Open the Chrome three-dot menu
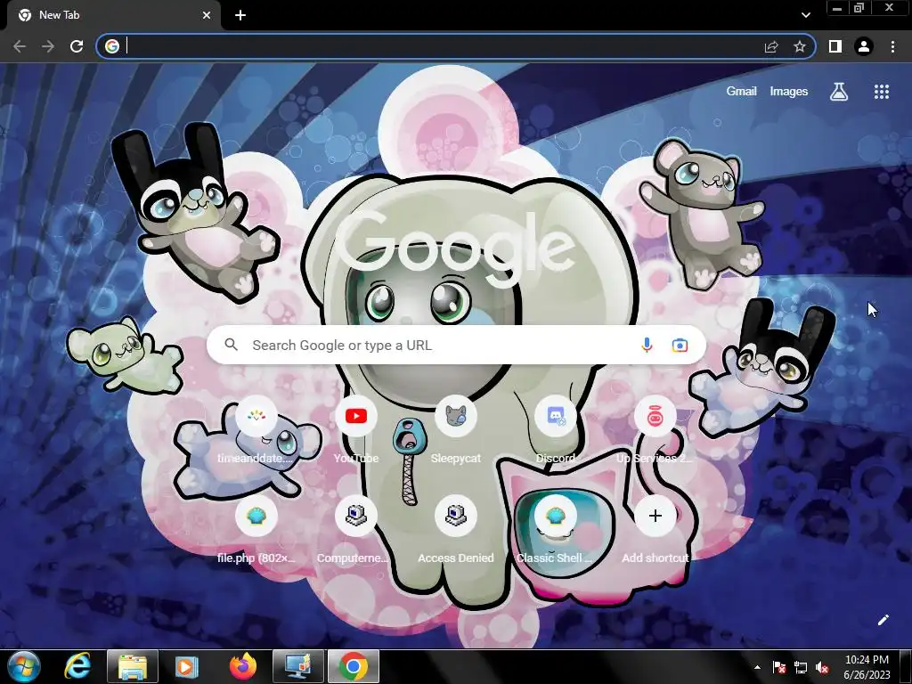 pos(892,46)
